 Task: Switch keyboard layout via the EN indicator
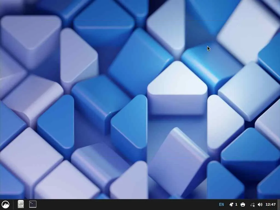[x=221, y=205]
